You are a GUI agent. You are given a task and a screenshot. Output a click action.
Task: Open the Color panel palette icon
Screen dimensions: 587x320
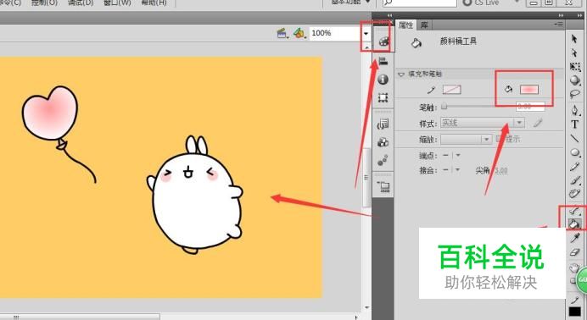coord(383,41)
